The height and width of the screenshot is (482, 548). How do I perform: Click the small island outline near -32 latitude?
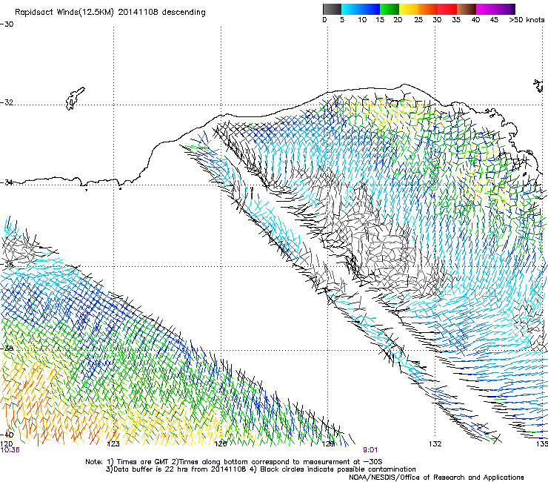coord(75,99)
